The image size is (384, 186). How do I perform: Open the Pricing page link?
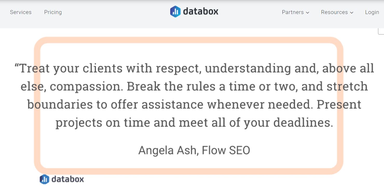[x=53, y=12]
